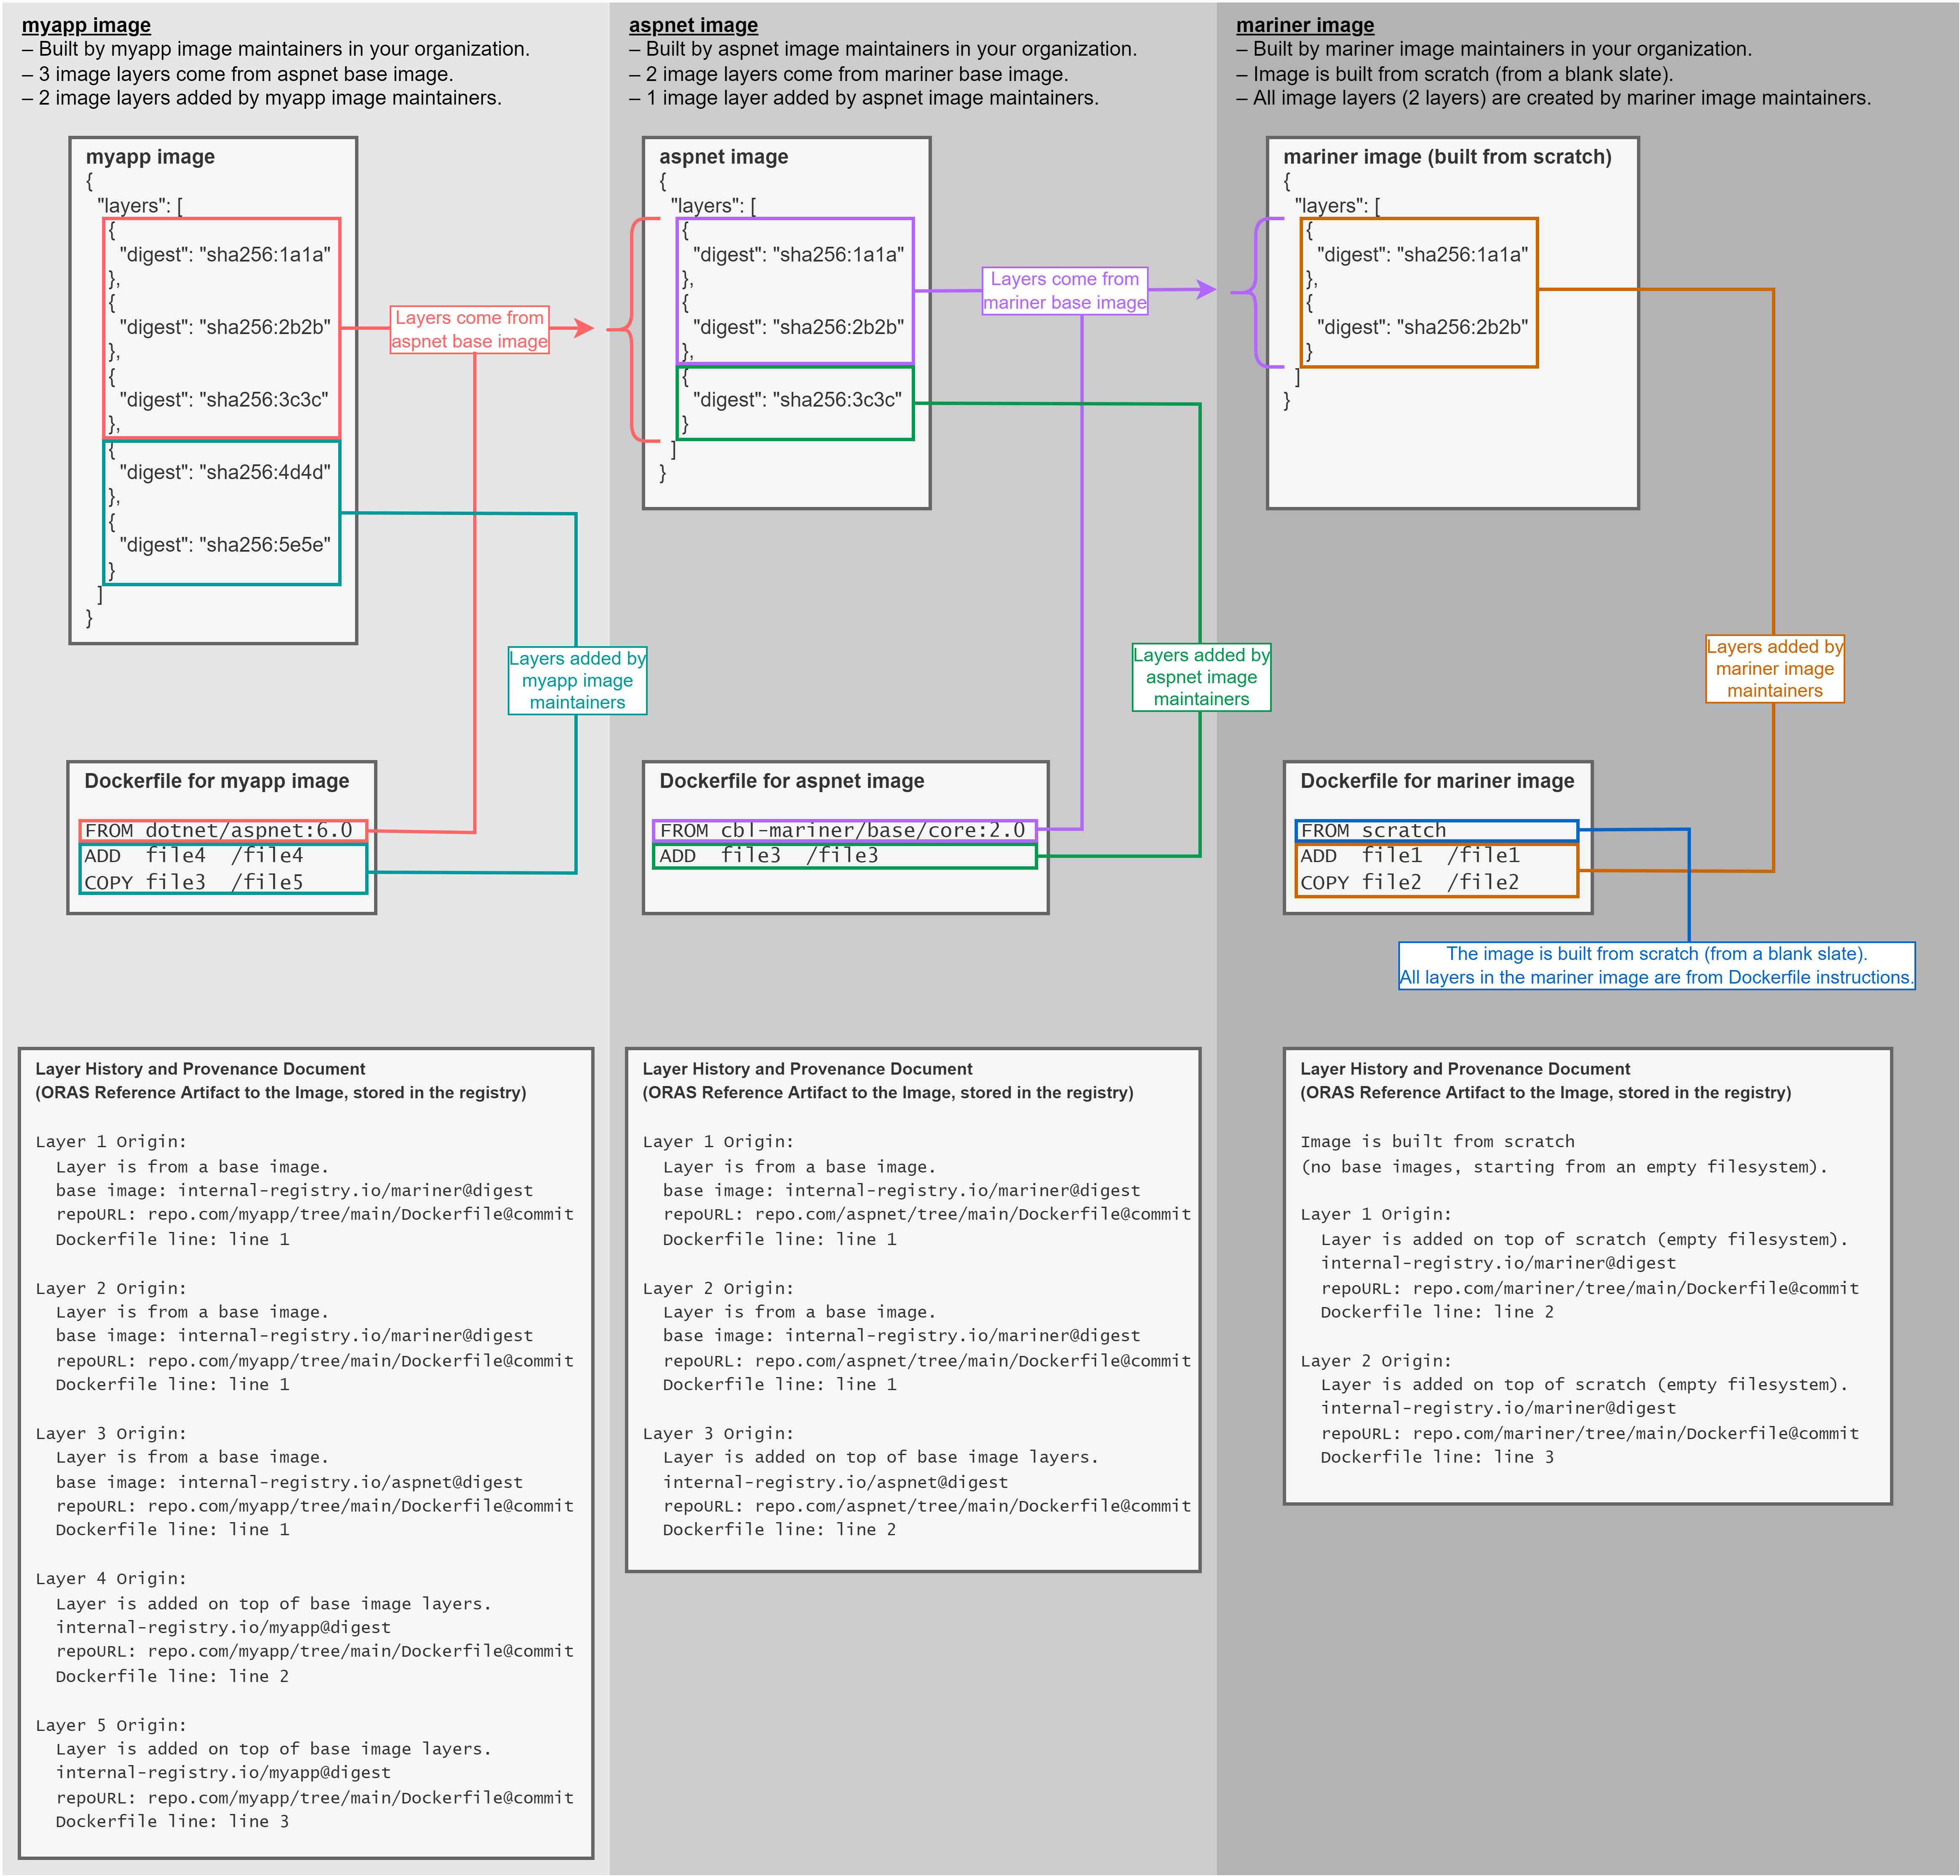Click the 'mariner image' underlined heading

(x=1305, y=25)
